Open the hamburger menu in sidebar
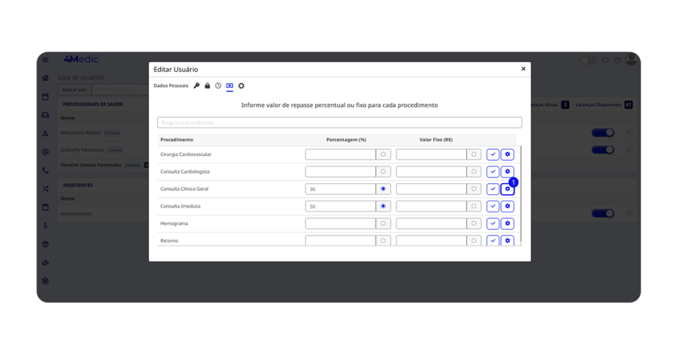Viewport: 677px width, 355px height. pyautogui.click(x=45, y=60)
